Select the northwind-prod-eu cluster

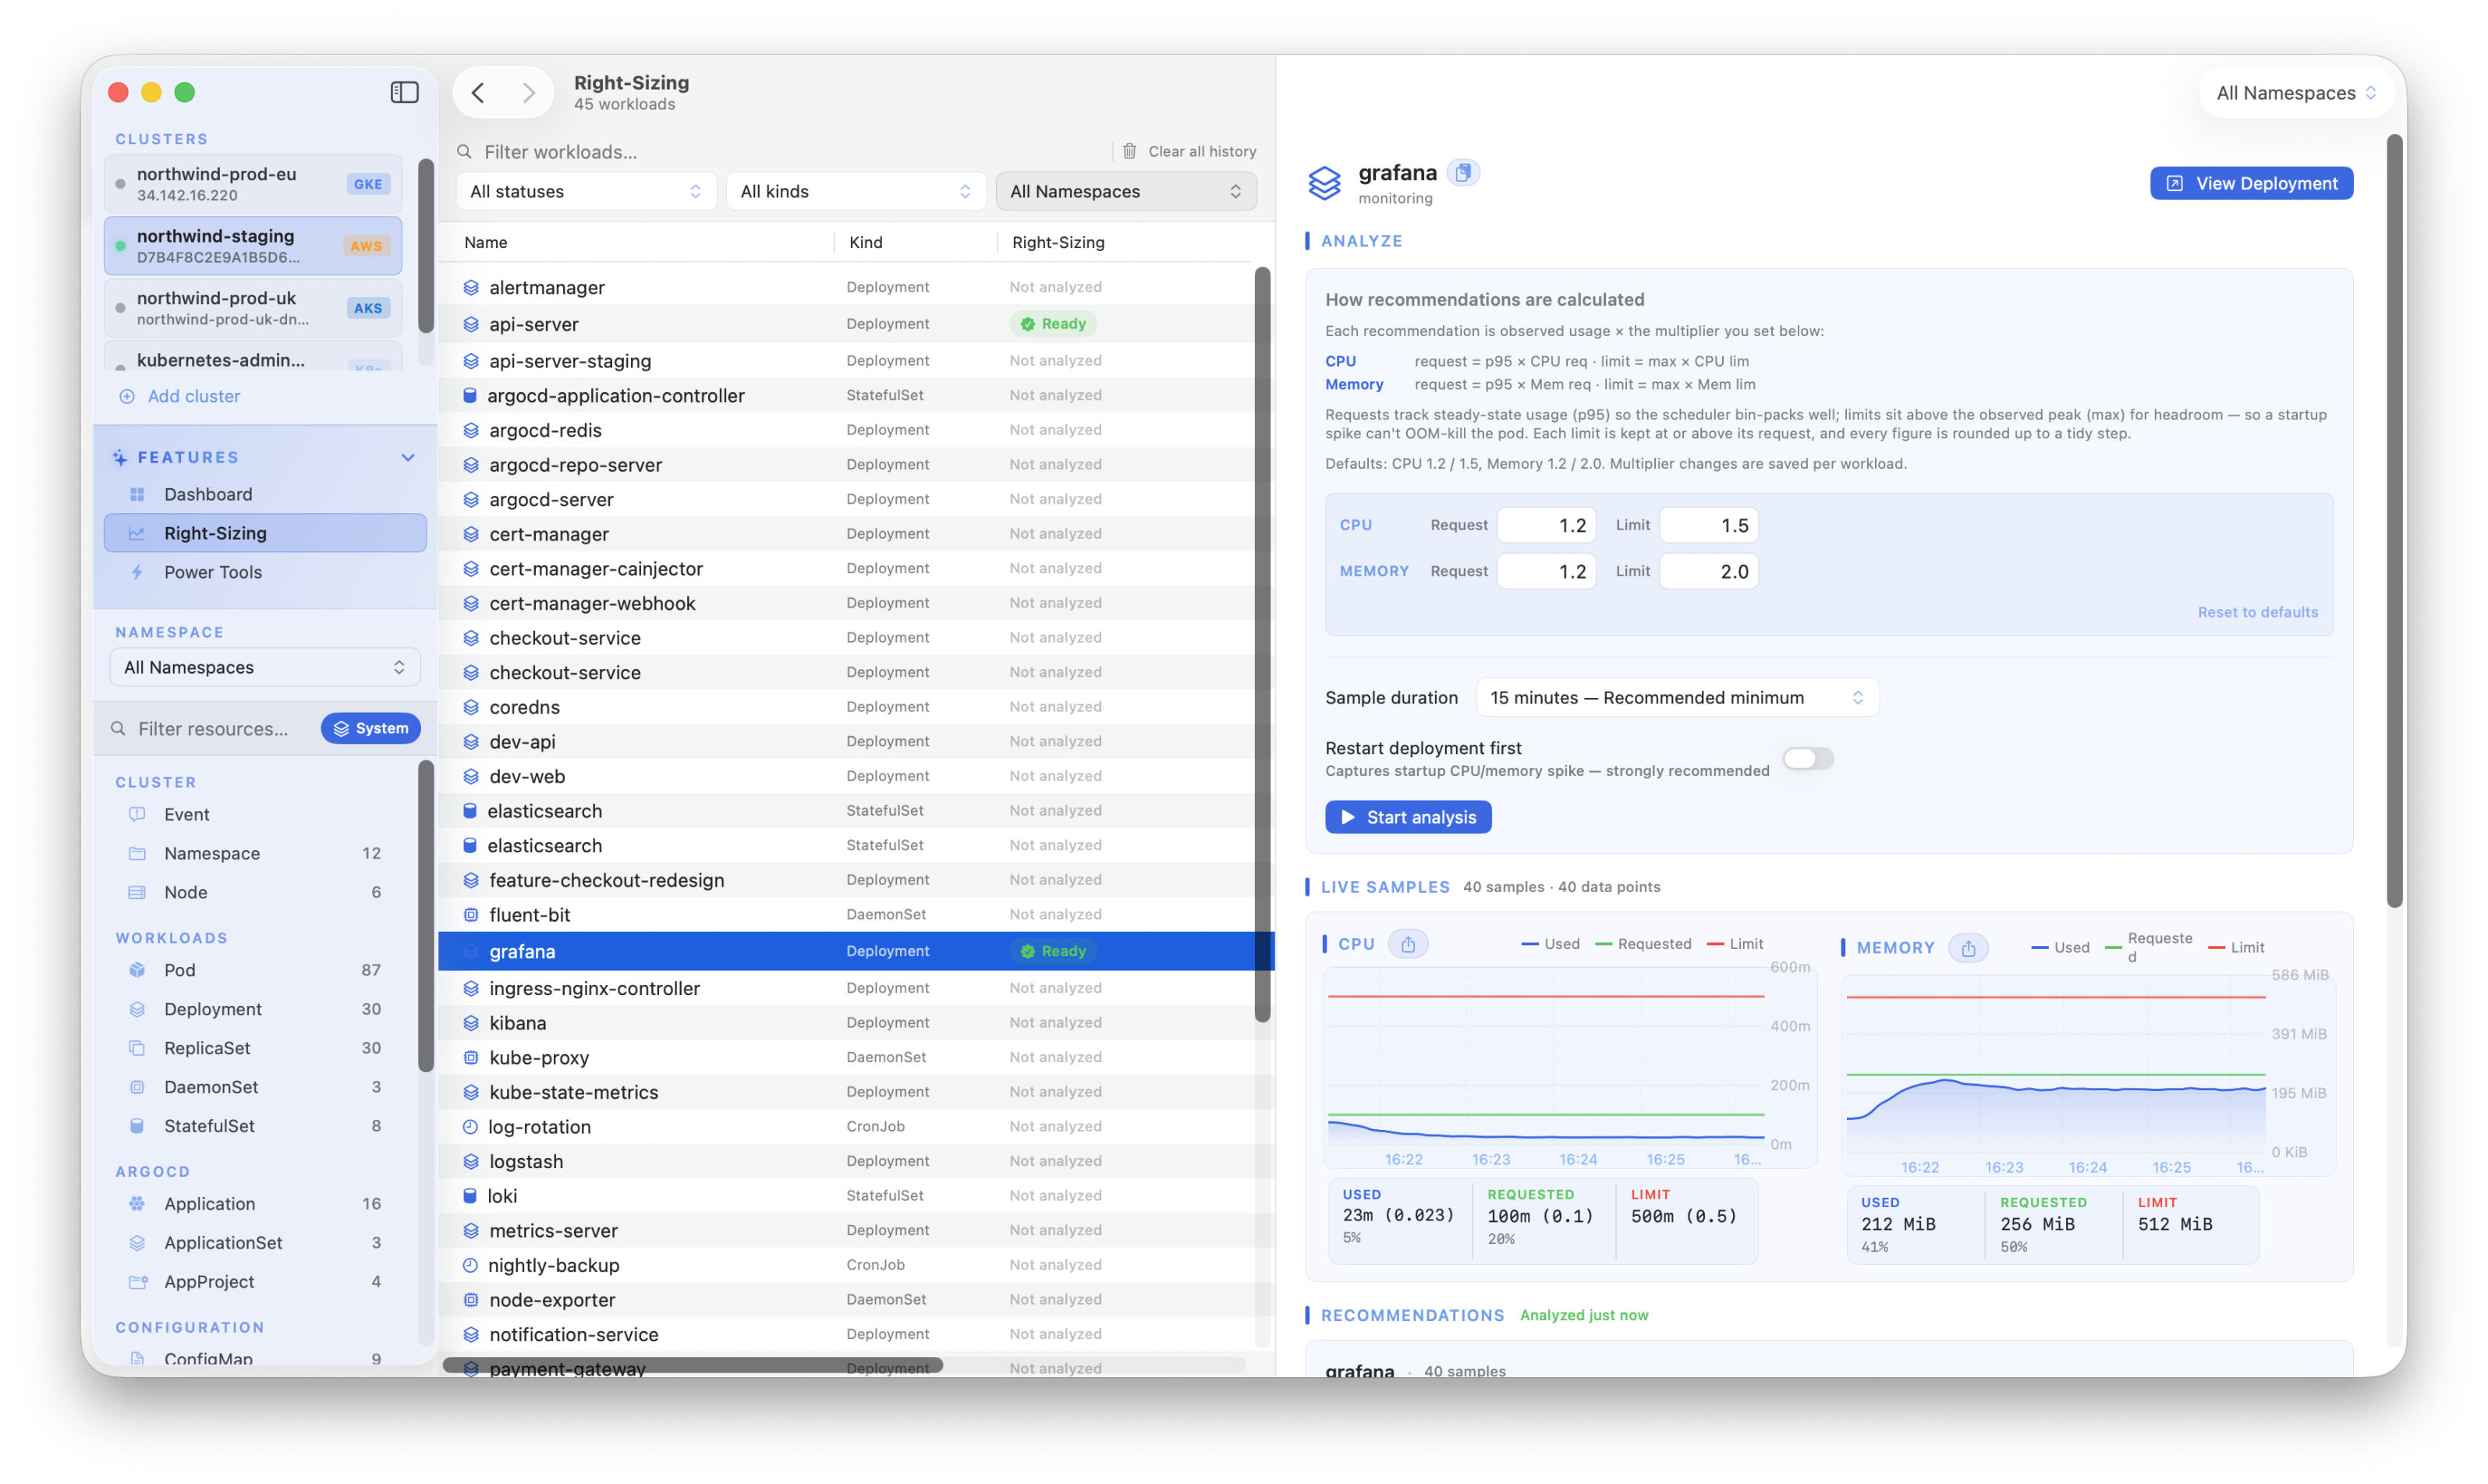pyautogui.click(x=253, y=184)
